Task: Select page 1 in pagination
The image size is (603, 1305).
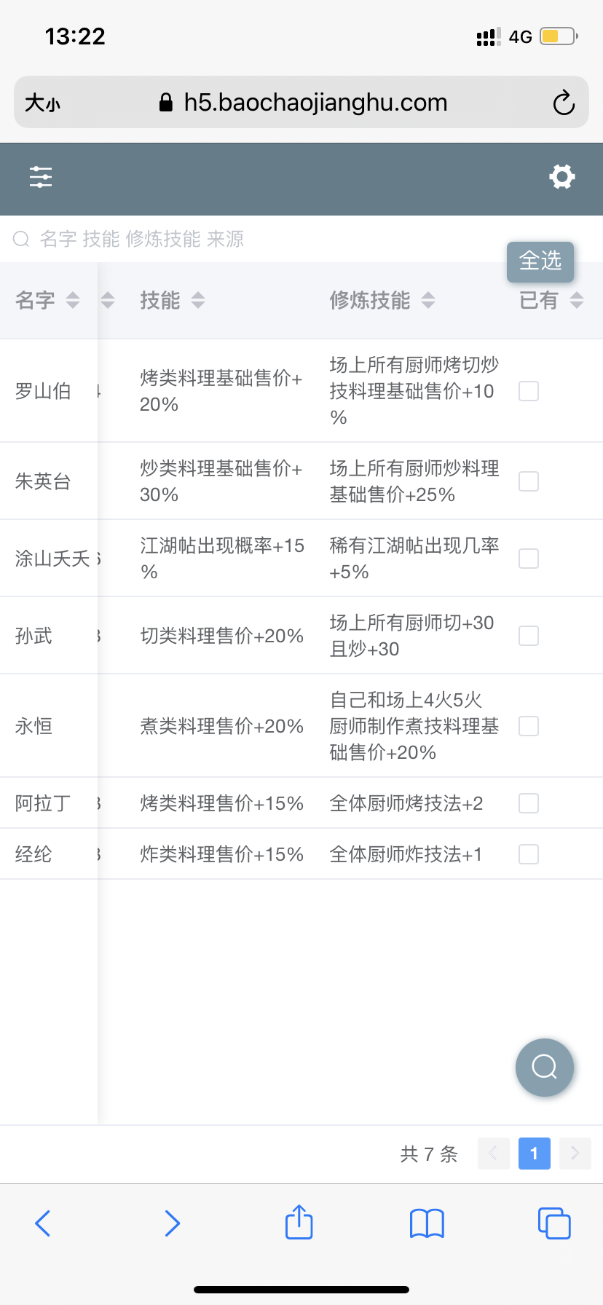Action: click(535, 1154)
